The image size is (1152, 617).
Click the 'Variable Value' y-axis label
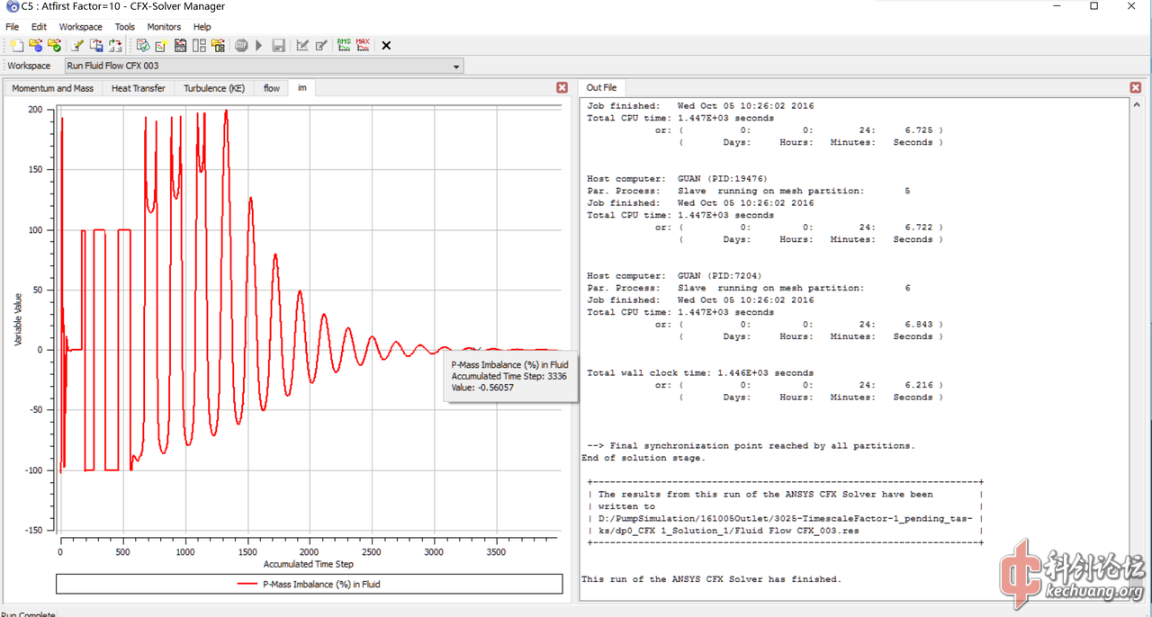click(18, 318)
